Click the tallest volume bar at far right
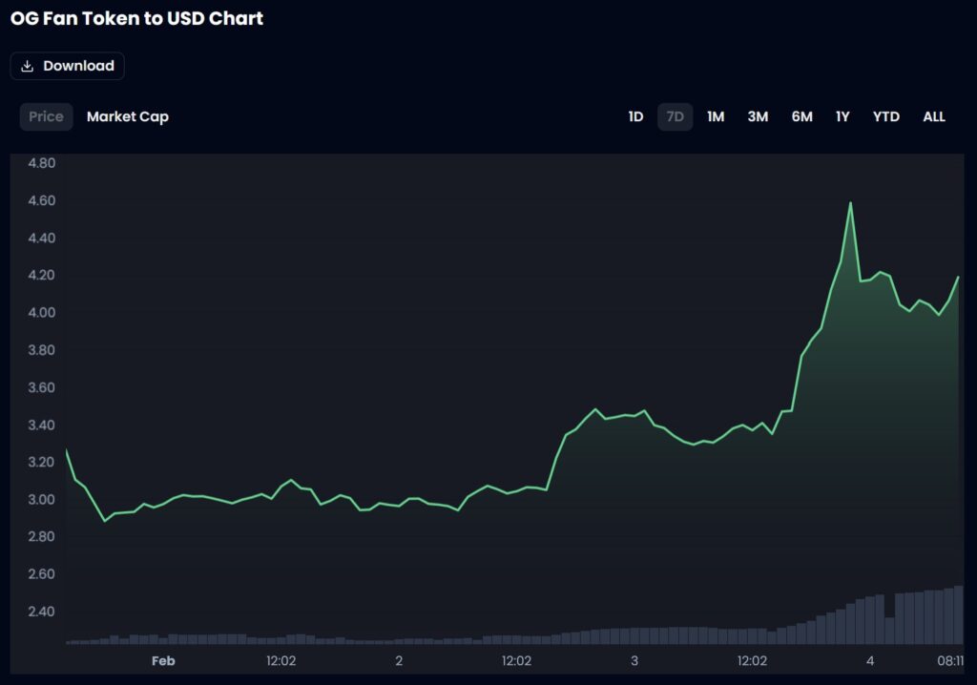 tap(958, 615)
